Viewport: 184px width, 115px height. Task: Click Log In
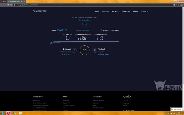pos(145,11)
